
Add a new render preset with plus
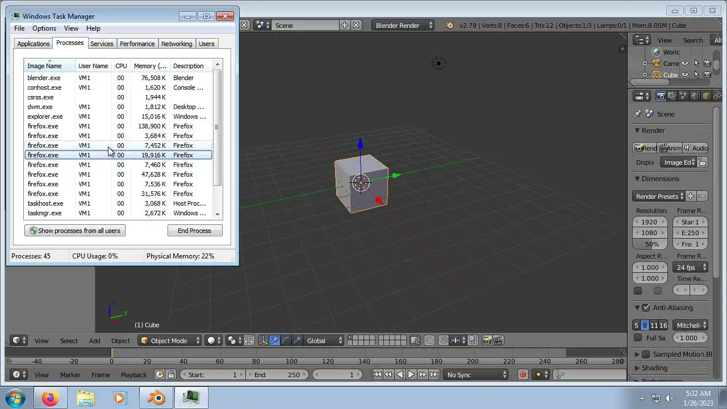tap(691, 197)
